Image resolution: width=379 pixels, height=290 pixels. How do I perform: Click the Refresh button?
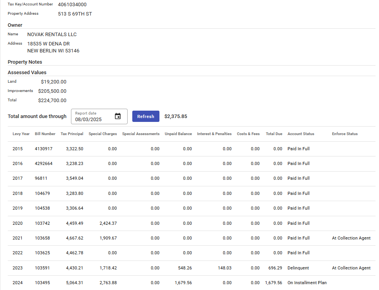point(145,116)
